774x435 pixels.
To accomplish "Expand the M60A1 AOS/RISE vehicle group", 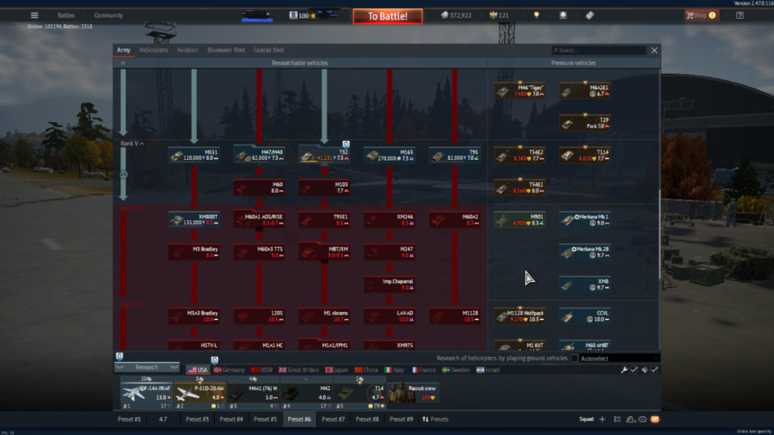I will [259, 219].
